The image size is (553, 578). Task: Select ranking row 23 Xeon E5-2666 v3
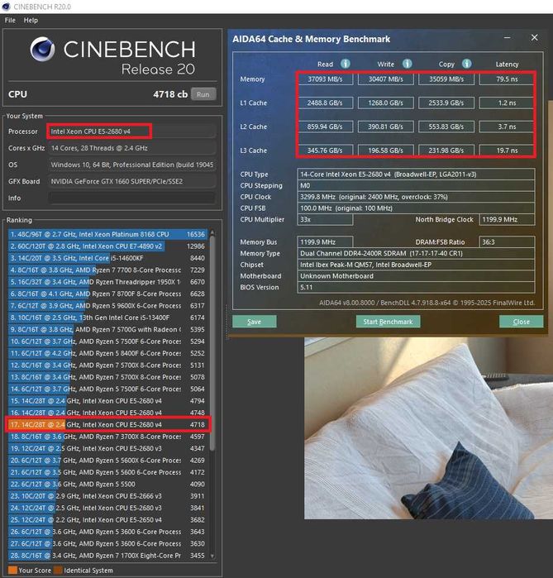coord(107,496)
